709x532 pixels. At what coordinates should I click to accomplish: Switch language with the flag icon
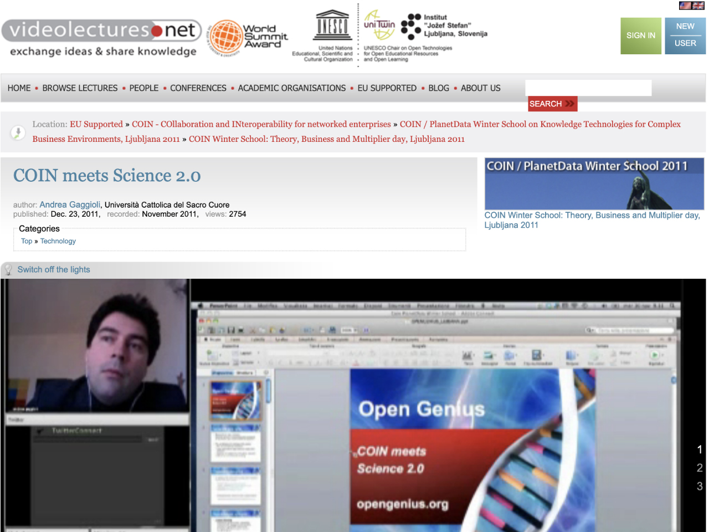pos(691,6)
